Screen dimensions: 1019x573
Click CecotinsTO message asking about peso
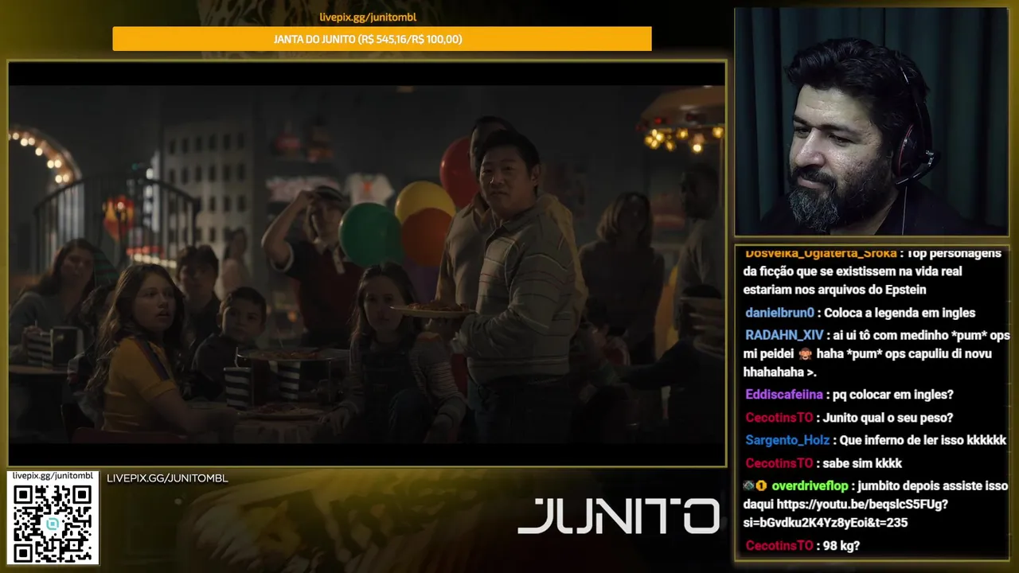849,418
